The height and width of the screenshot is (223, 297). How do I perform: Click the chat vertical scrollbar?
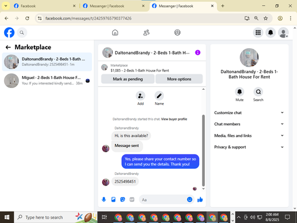click(203, 150)
